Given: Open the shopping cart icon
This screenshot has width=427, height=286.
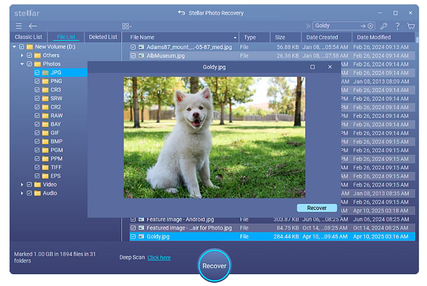Looking at the screenshot, I should pyautogui.click(x=411, y=26).
